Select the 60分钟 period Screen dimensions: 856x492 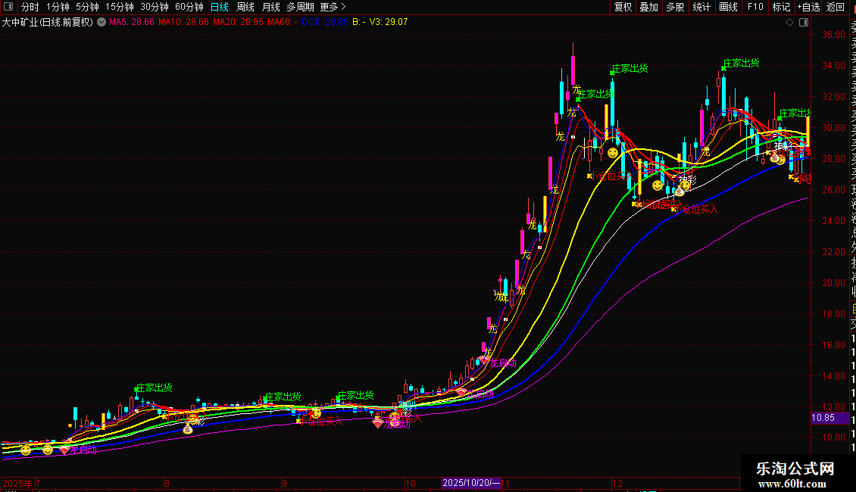[x=189, y=7]
